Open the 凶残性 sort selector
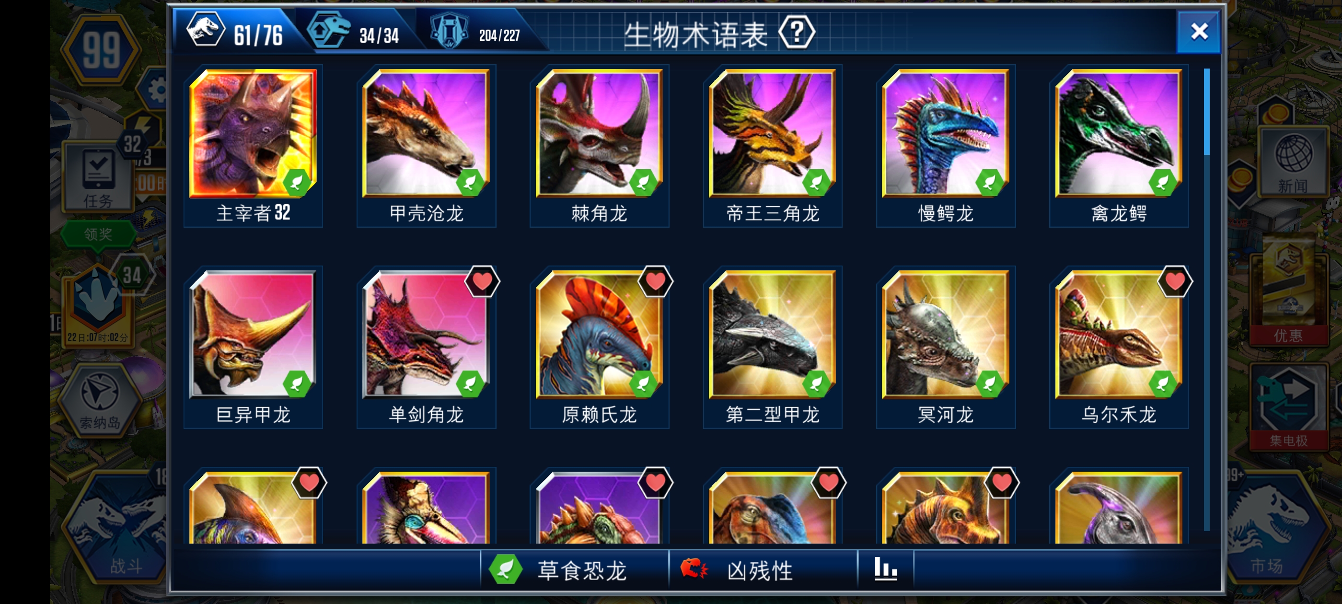The image size is (1342, 604). pyautogui.click(x=763, y=570)
